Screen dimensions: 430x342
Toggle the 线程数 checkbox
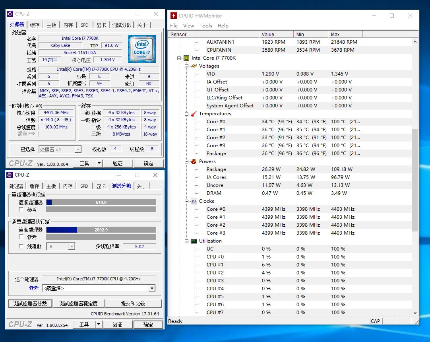pos(21,246)
